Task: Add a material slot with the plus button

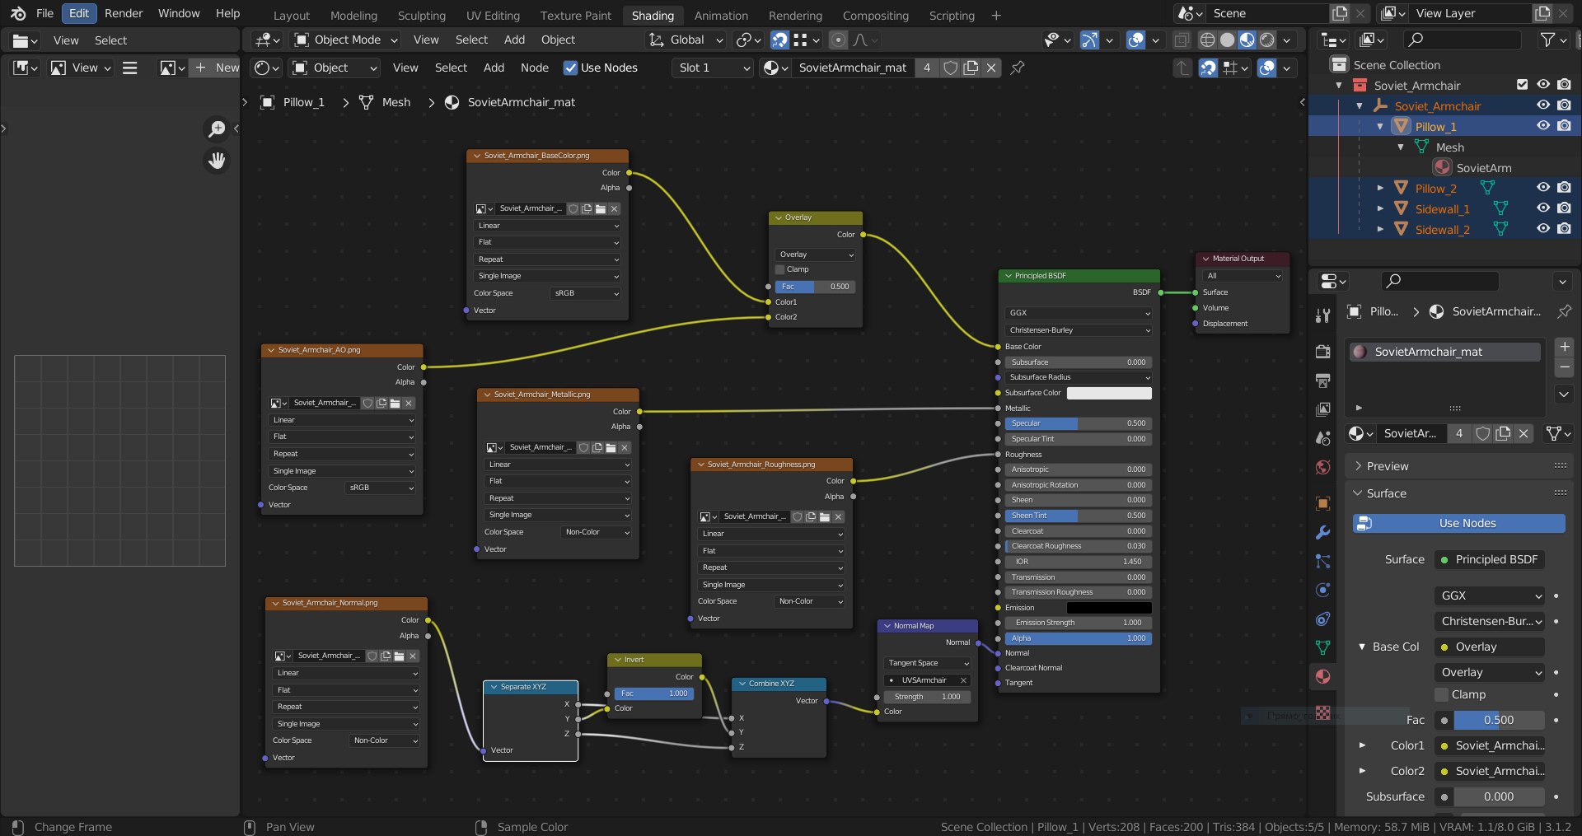Action: coord(1564,347)
